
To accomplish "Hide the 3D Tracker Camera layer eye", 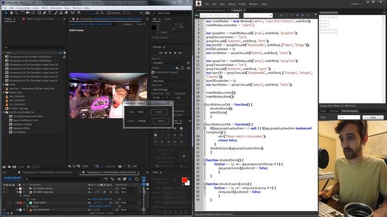I will [4, 189].
